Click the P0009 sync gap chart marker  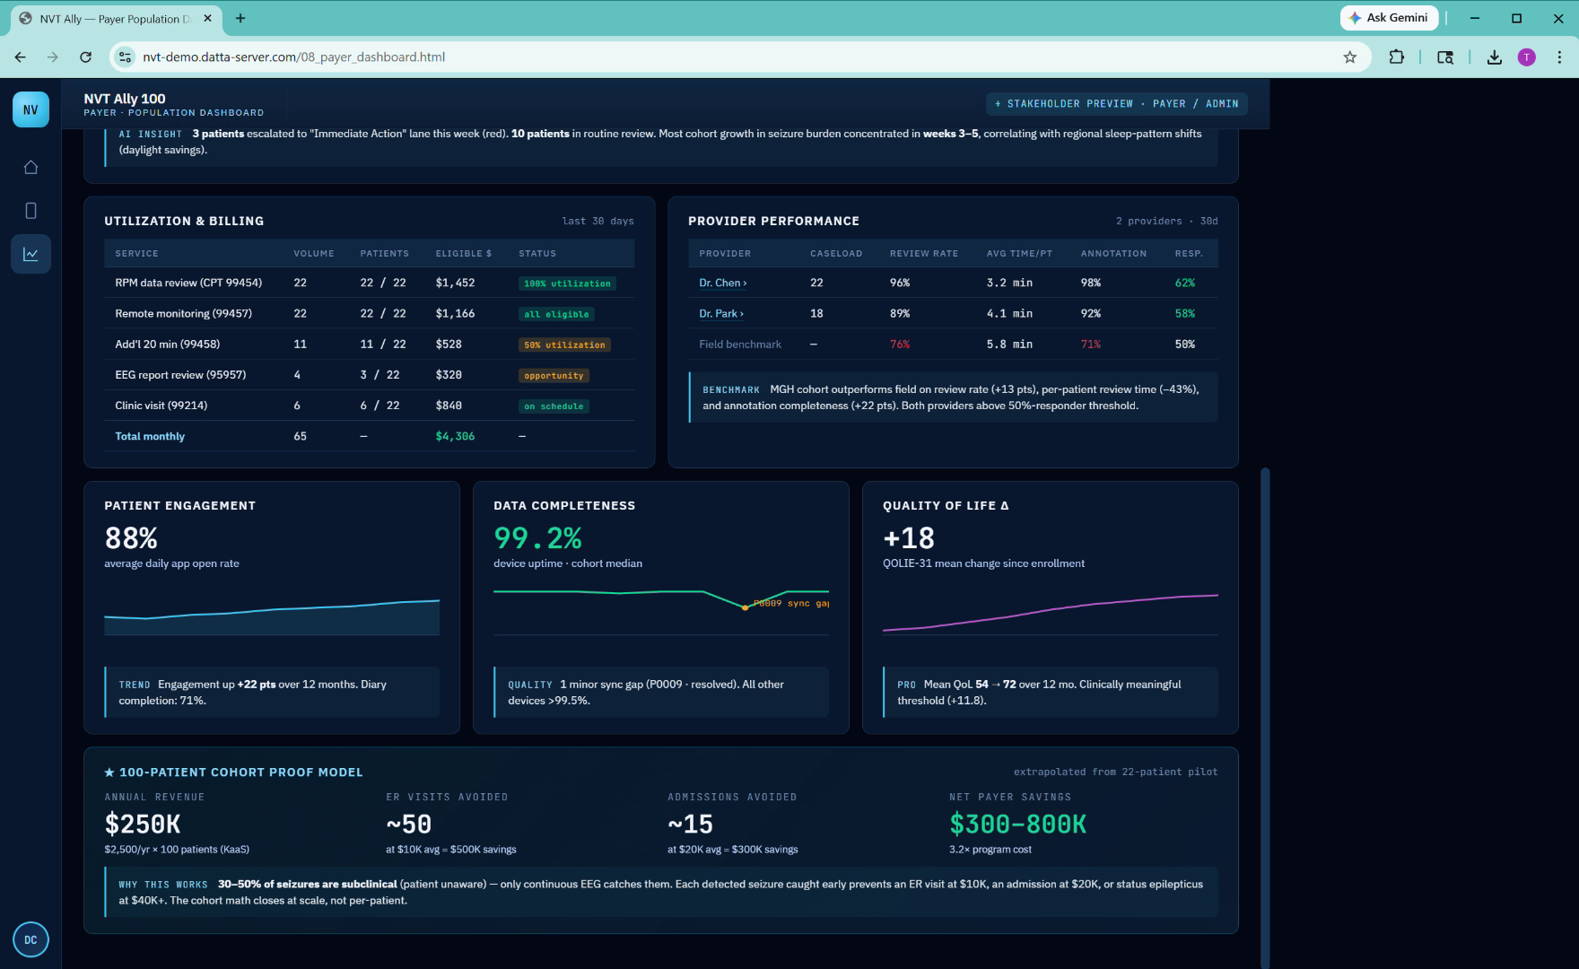745,607
